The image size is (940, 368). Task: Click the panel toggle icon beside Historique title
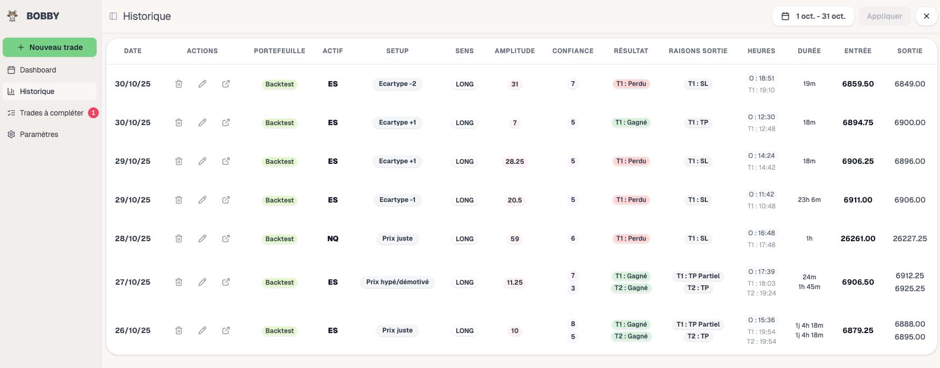(x=113, y=16)
